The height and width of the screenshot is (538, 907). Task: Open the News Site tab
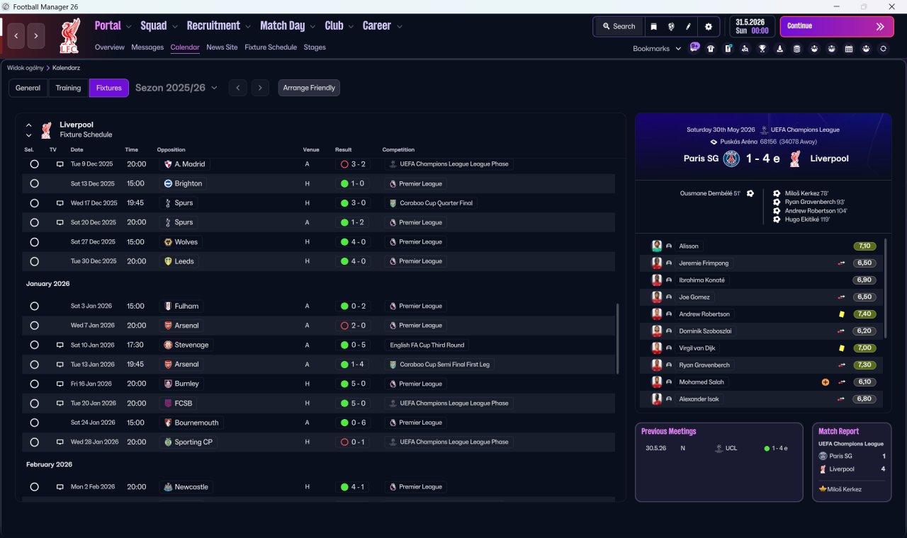[222, 47]
